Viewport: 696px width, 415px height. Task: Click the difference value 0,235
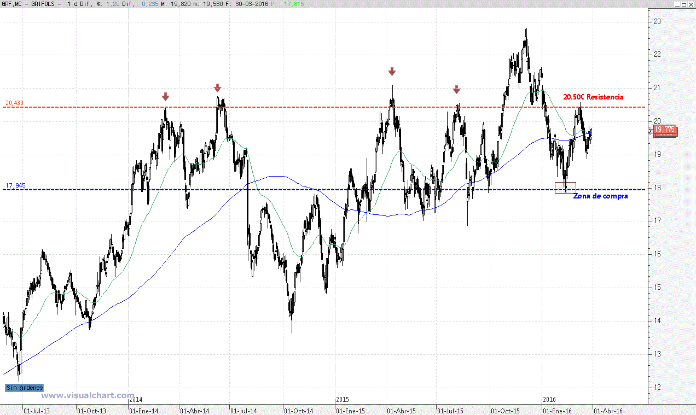click(x=150, y=4)
